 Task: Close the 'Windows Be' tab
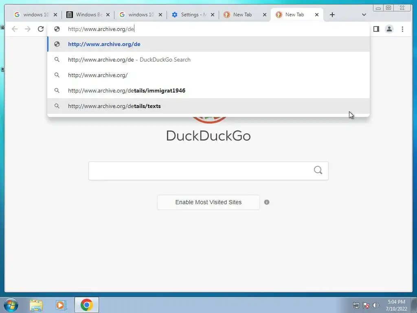click(108, 15)
